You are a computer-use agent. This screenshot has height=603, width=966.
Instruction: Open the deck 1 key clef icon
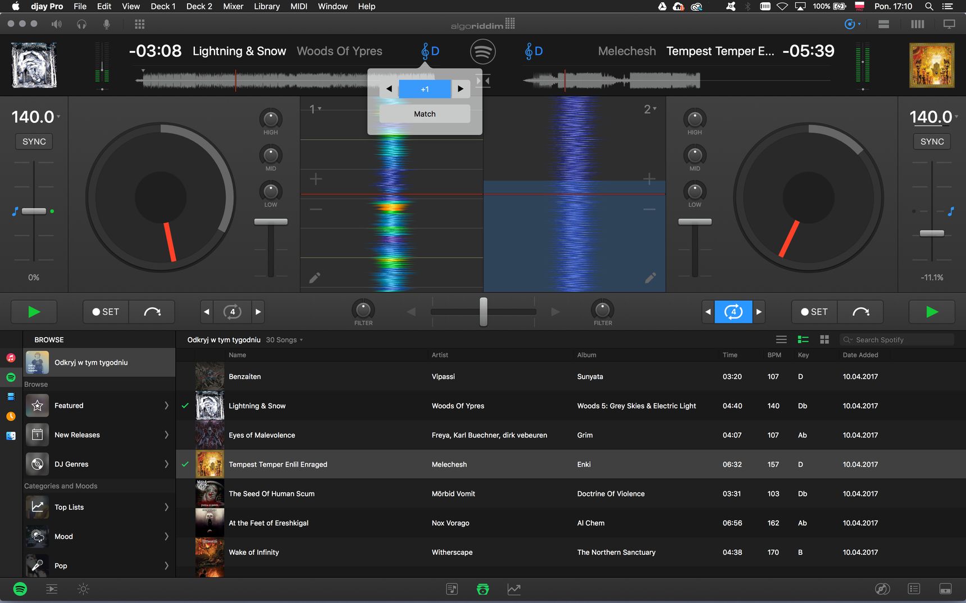coord(430,51)
